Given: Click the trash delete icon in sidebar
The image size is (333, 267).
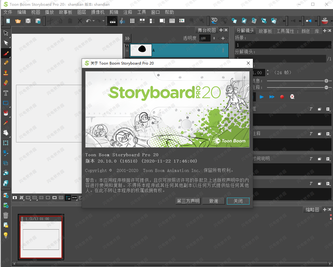Looking at the screenshot, I should [6, 215].
